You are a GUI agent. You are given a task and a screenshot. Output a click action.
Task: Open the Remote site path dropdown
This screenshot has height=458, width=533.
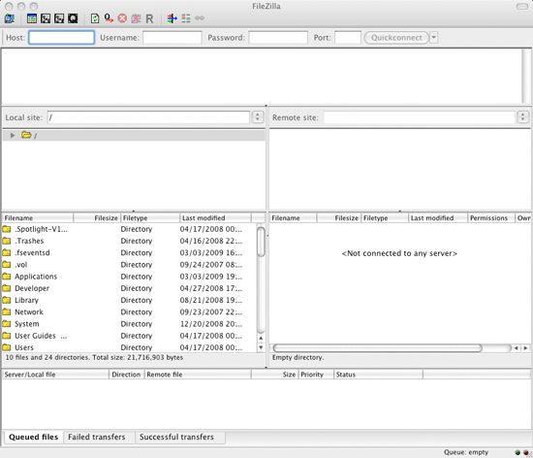click(522, 117)
